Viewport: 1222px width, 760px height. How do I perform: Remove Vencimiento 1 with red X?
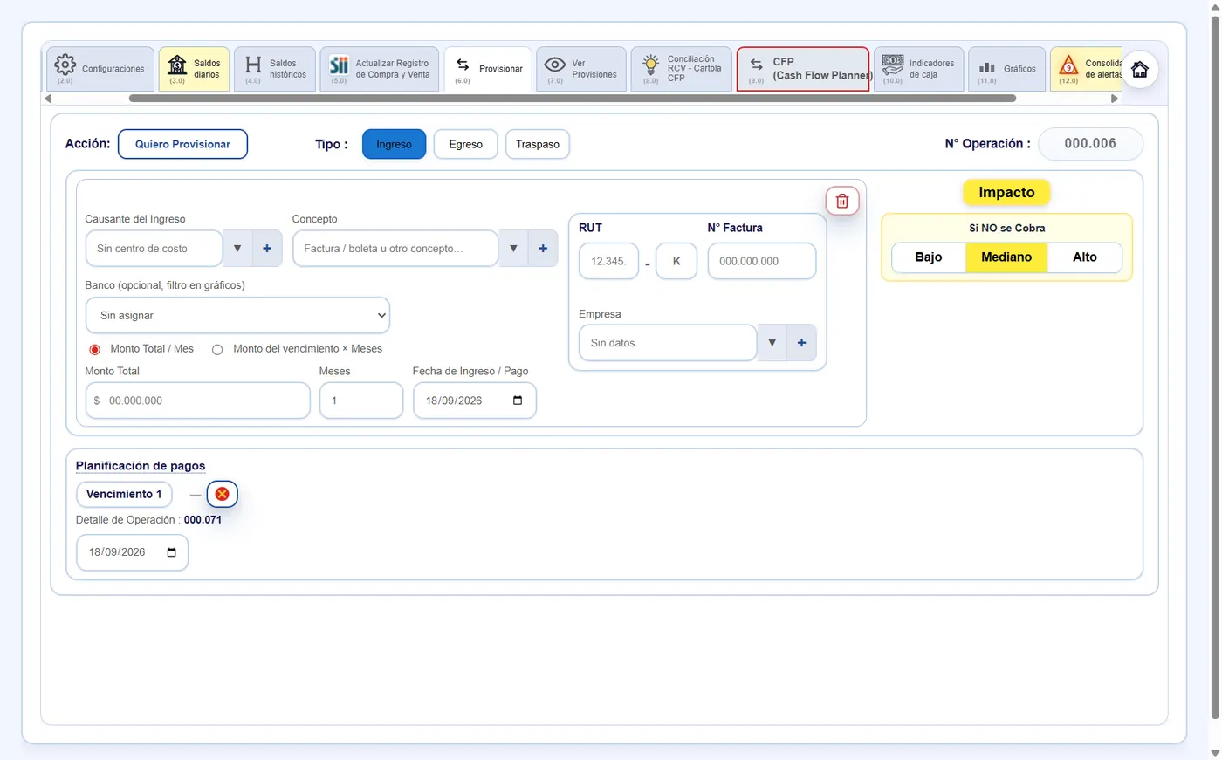222,494
